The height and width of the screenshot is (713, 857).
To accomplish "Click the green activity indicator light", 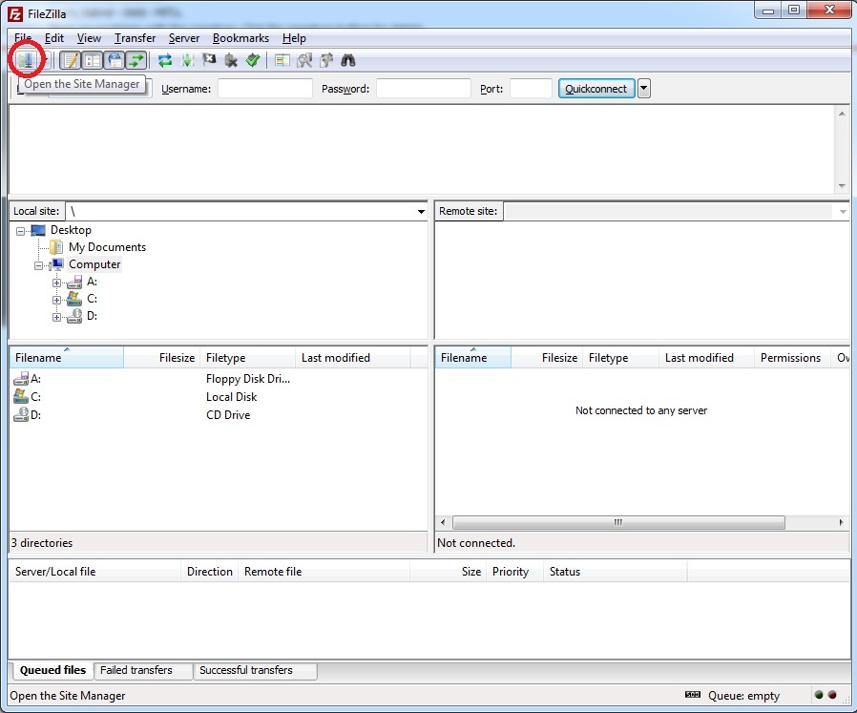I will click(819, 695).
